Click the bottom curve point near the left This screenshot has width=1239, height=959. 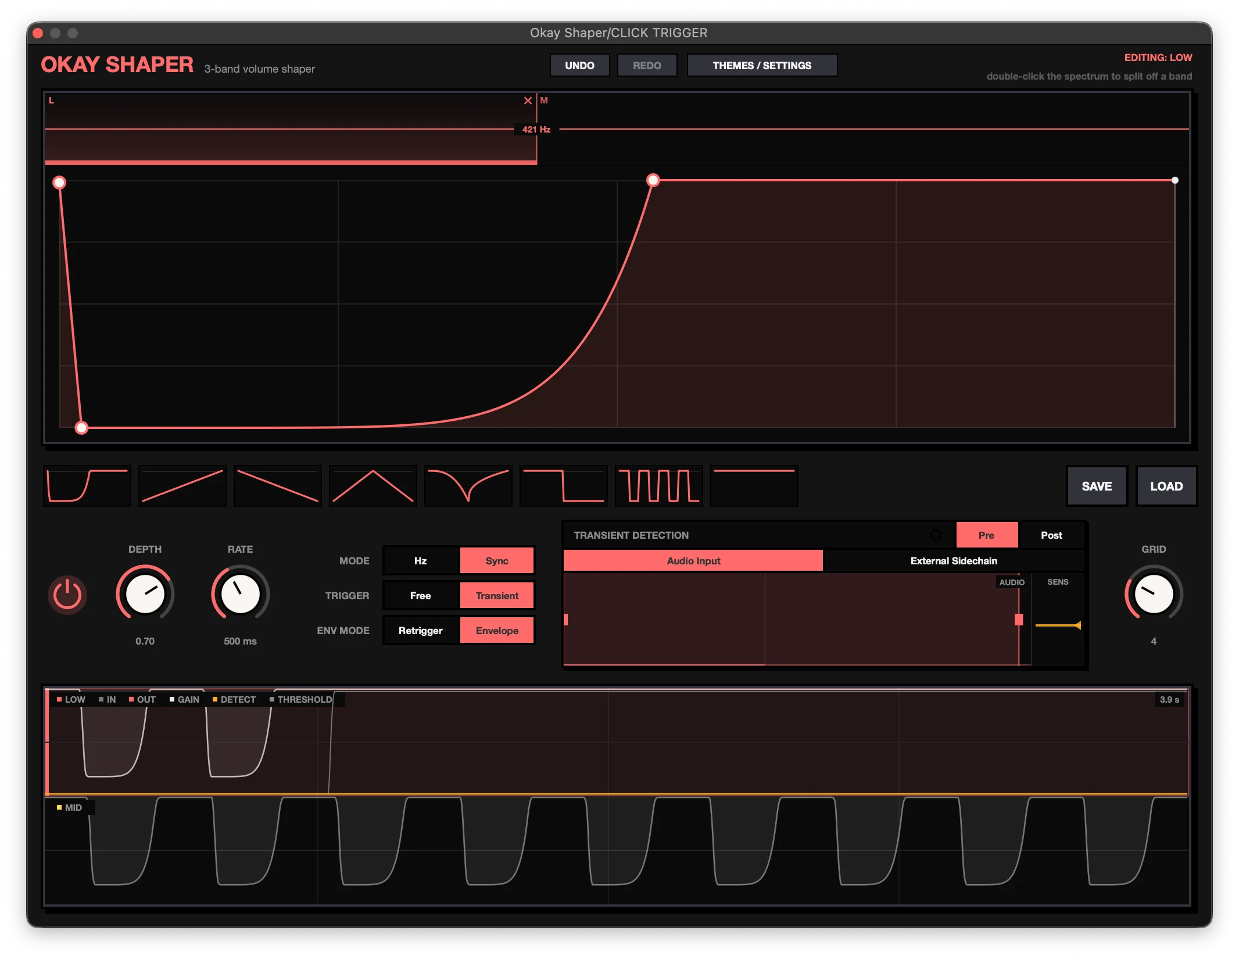(82, 428)
